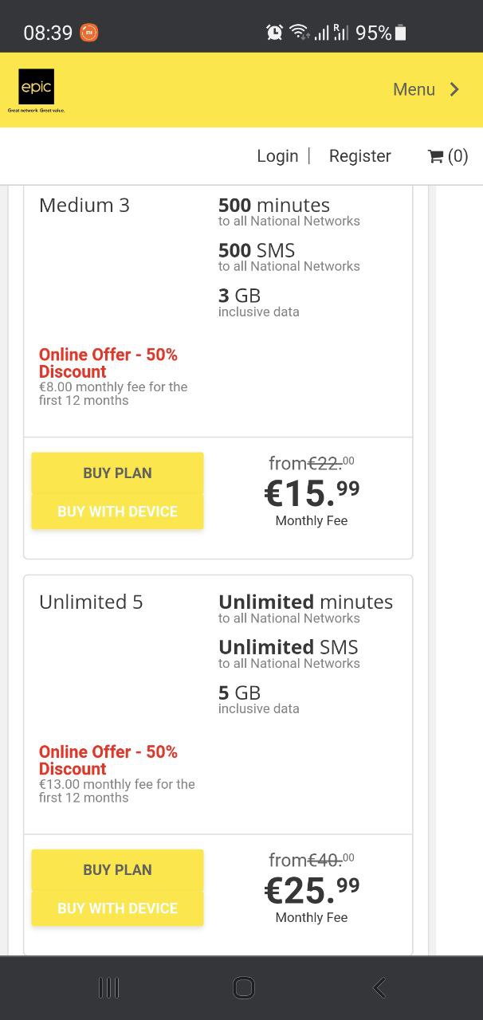Tap the alarm icon in status bar
483x1020 pixels.
pos(275,33)
